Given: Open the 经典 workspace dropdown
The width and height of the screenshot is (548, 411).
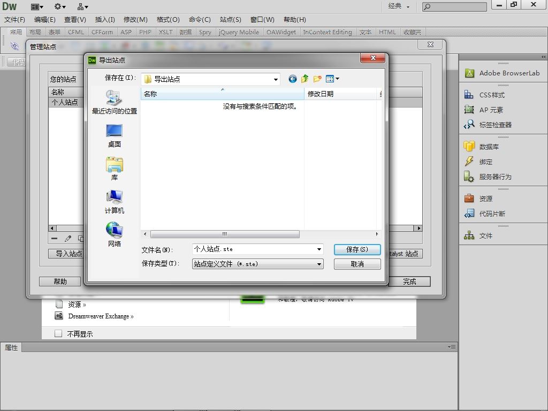Looking at the screenshot, I should tap(399, 6).
